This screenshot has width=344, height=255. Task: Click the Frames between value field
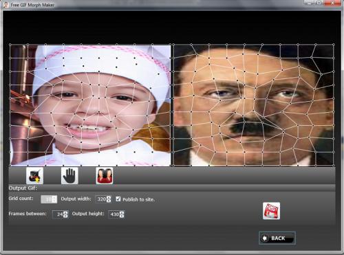[x=58, y=214]
